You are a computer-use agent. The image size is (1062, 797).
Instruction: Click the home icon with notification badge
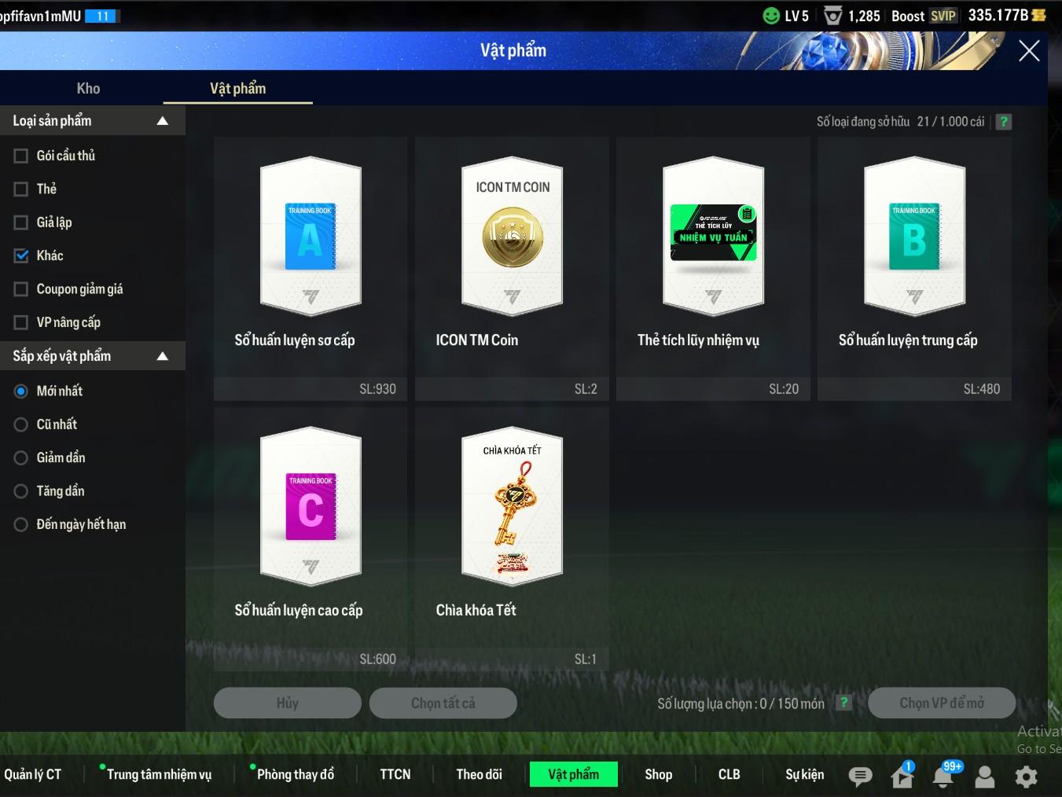(902, 777)
